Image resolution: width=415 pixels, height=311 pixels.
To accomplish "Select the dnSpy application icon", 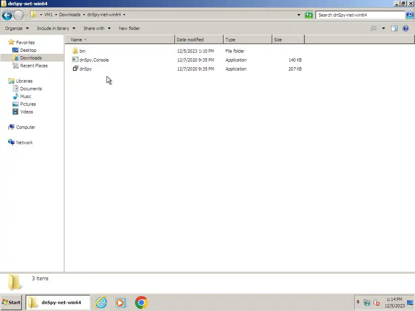I will [75, 69].
